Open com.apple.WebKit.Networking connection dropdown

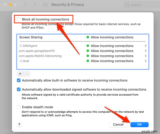[146, 56]
